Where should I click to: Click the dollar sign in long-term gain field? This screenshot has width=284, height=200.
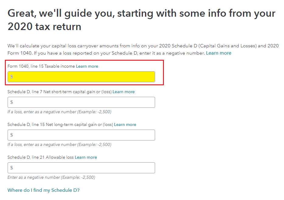tap(12, 135)
